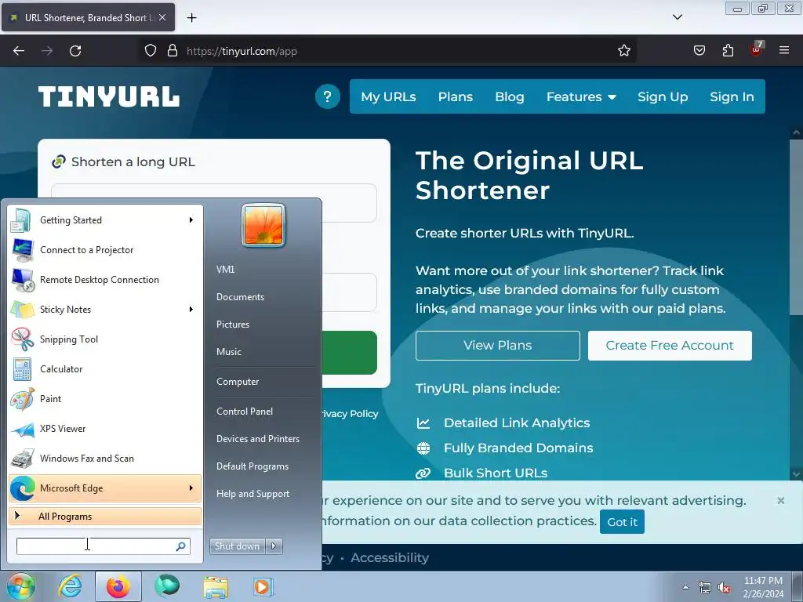Open Computer from Start menu
Image resolution: width=803 pixels, height=602 pixels.
pyautogui.click(x=238, y=382)
